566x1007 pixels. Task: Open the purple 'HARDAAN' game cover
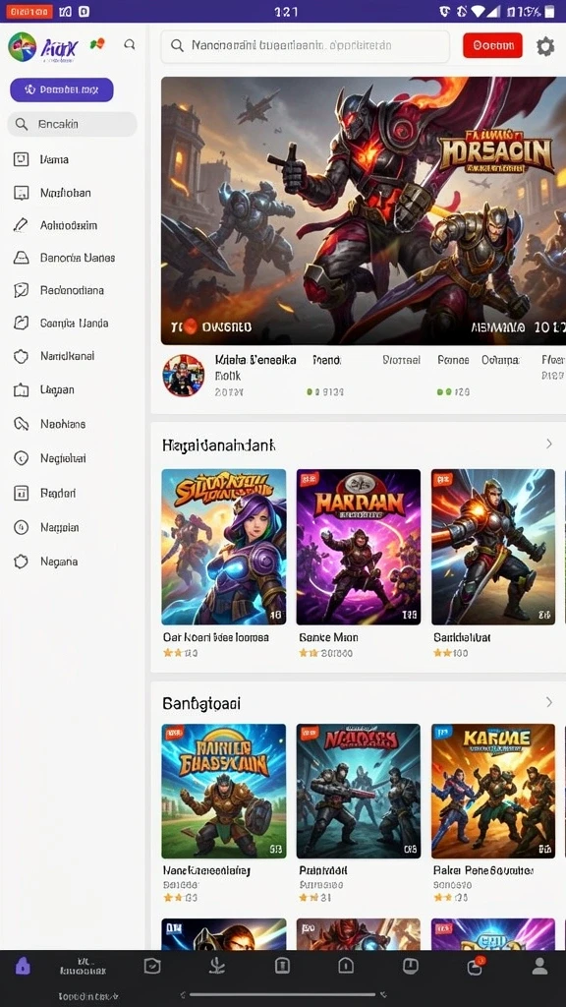[359, 547]
